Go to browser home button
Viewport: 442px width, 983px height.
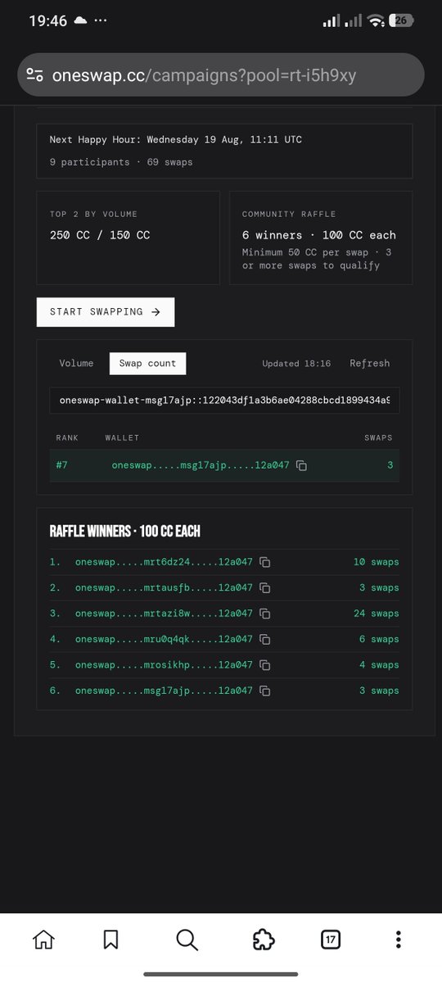(43, 940)
